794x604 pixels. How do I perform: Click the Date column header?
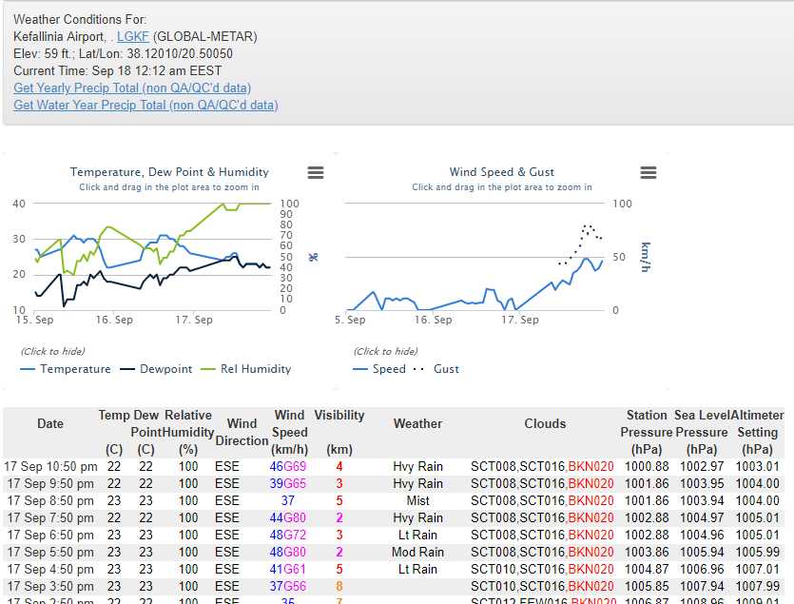(x=50, y=423)
